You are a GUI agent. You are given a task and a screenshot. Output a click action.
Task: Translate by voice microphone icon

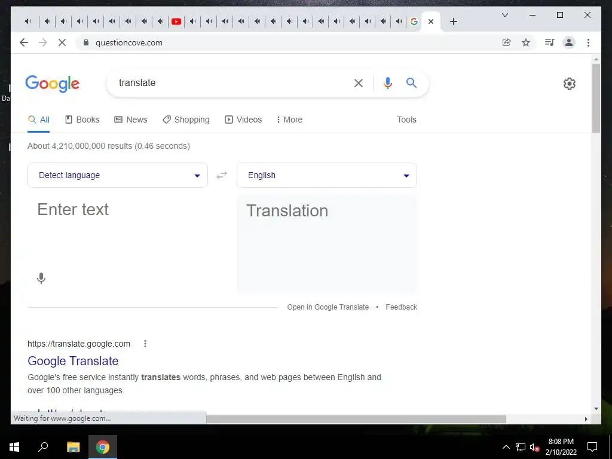click(x=41, y=279)
